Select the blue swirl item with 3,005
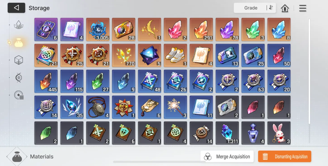 (x=98, y=29)
